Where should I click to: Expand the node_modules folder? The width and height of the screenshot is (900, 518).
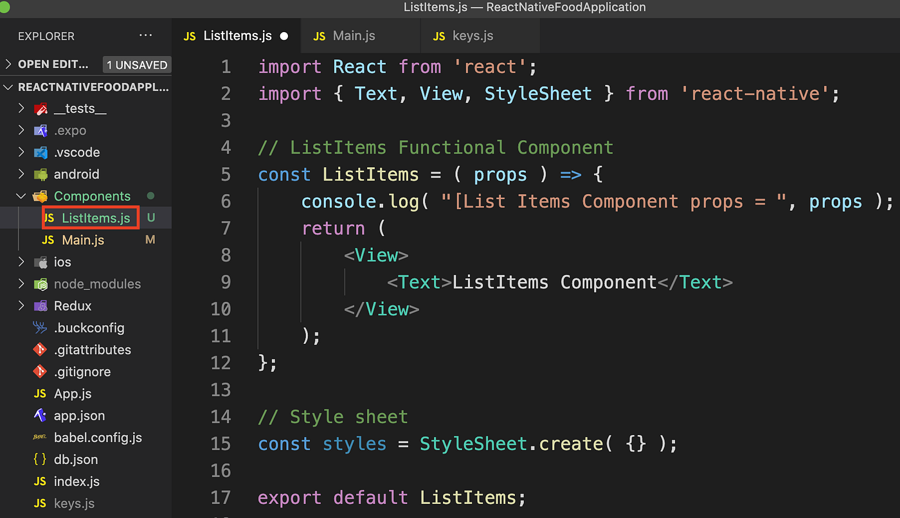pyautogui.click(x=21, y=283)
